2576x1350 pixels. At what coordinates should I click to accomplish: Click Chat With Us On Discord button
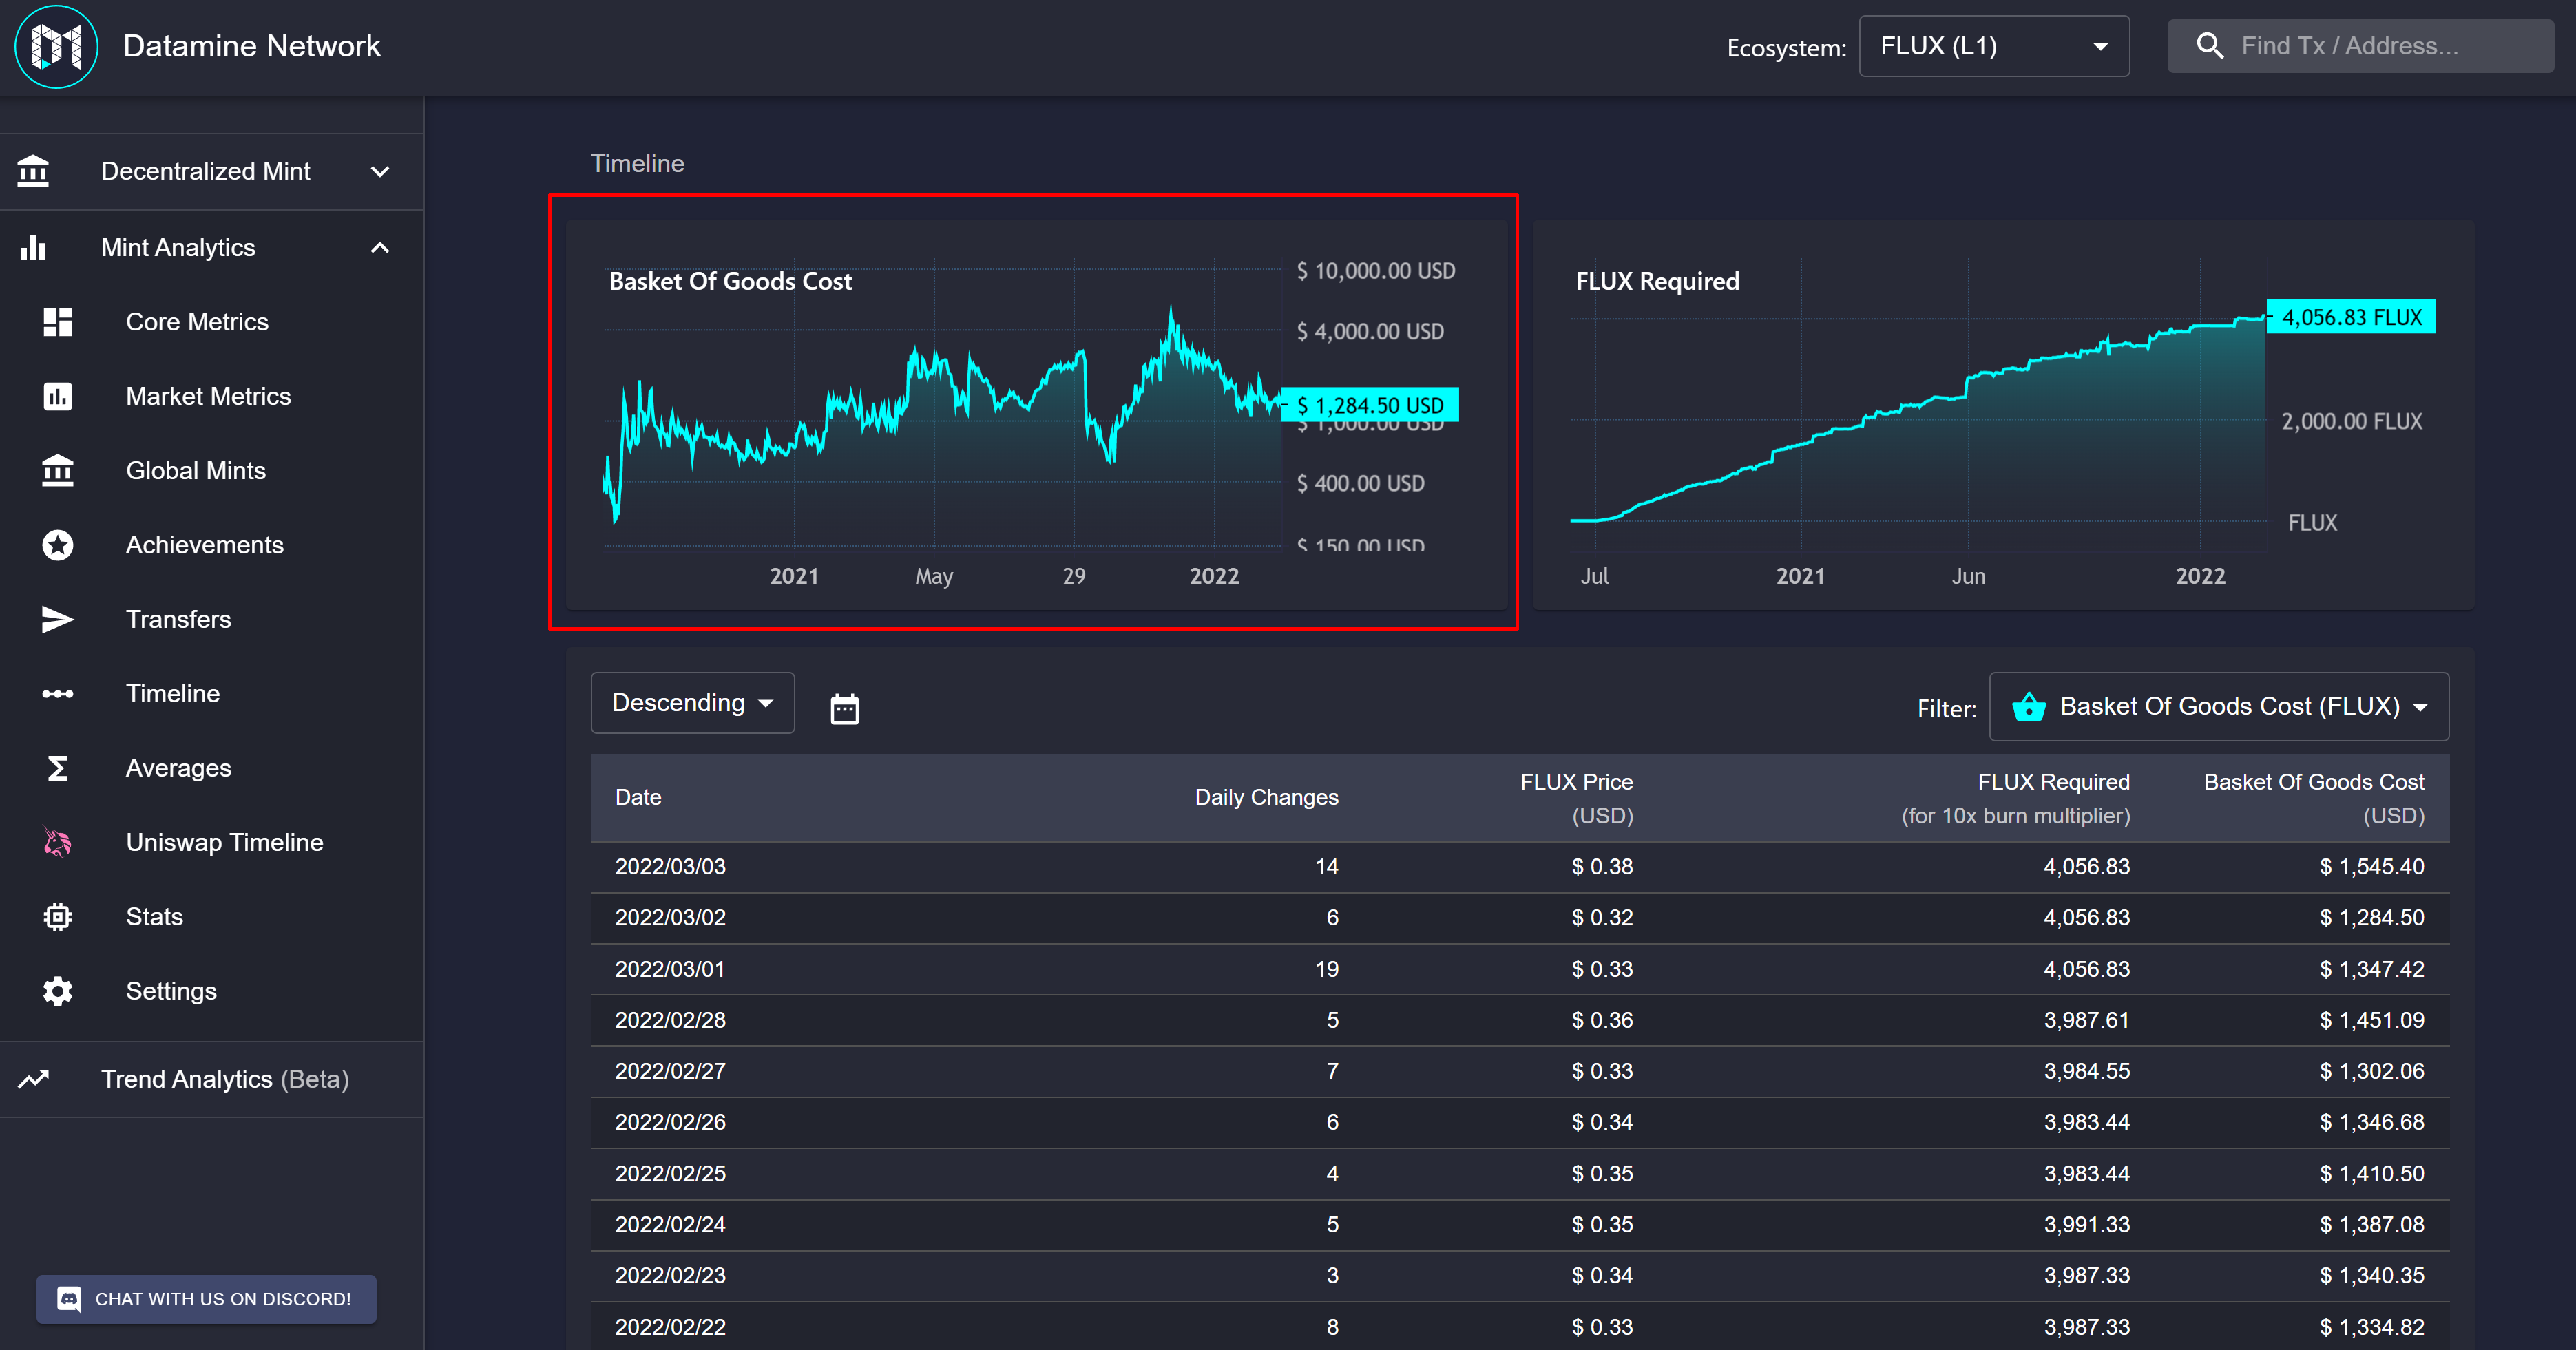coord(207,1299)
